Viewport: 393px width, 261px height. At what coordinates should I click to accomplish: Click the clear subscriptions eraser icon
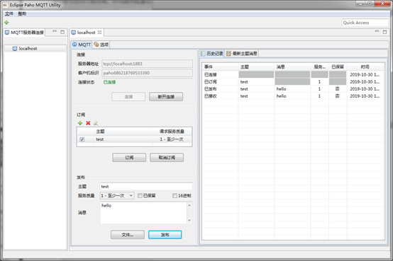[x=96, y=123]
